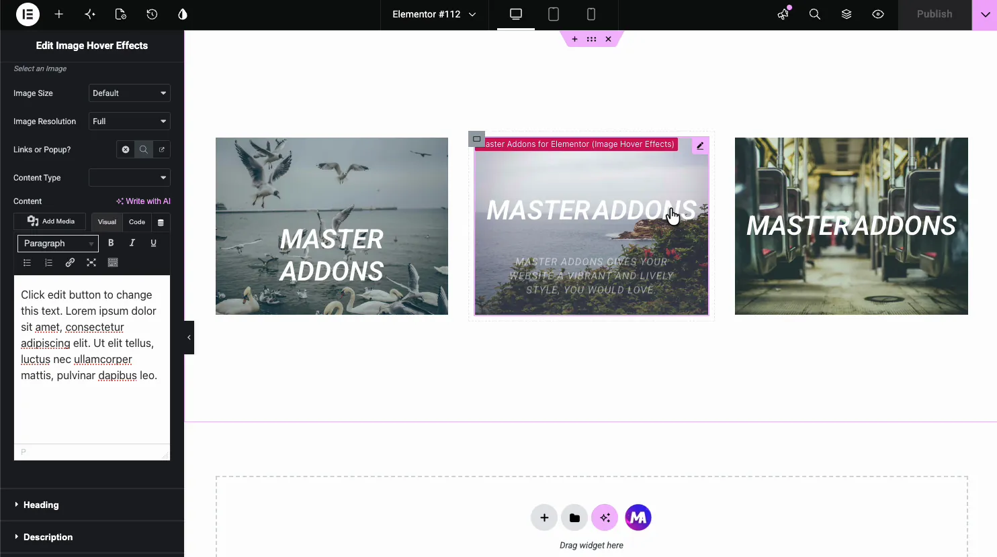This screenshot has height=557, width=997.
Task: Click the 'Edit Image Hover Effects' panel title
Action: [92, 46]
